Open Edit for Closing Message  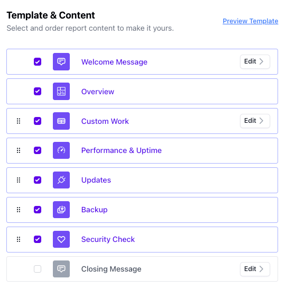(255, 269)
